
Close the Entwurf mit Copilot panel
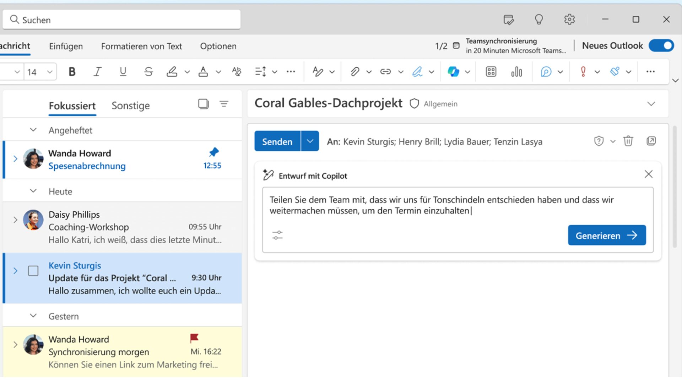click(649, 174)
